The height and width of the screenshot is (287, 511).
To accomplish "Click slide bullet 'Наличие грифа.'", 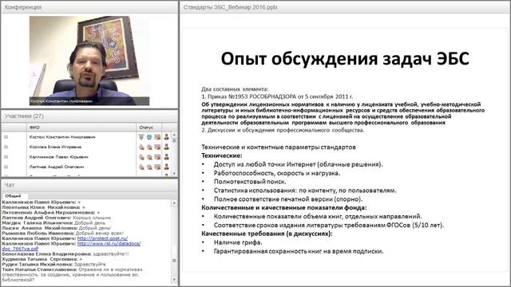I will coord(238,242).
